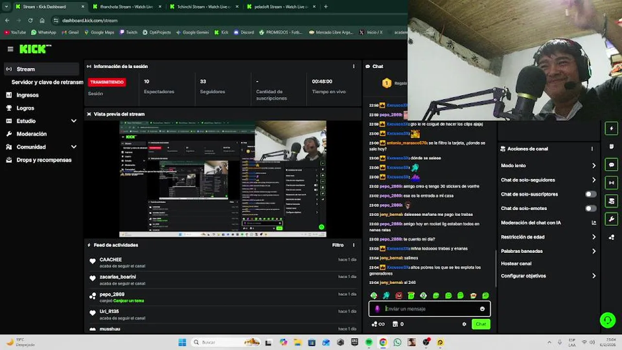Click the purple identity icon in message box
Screen dimensions: 622x350
377,309
